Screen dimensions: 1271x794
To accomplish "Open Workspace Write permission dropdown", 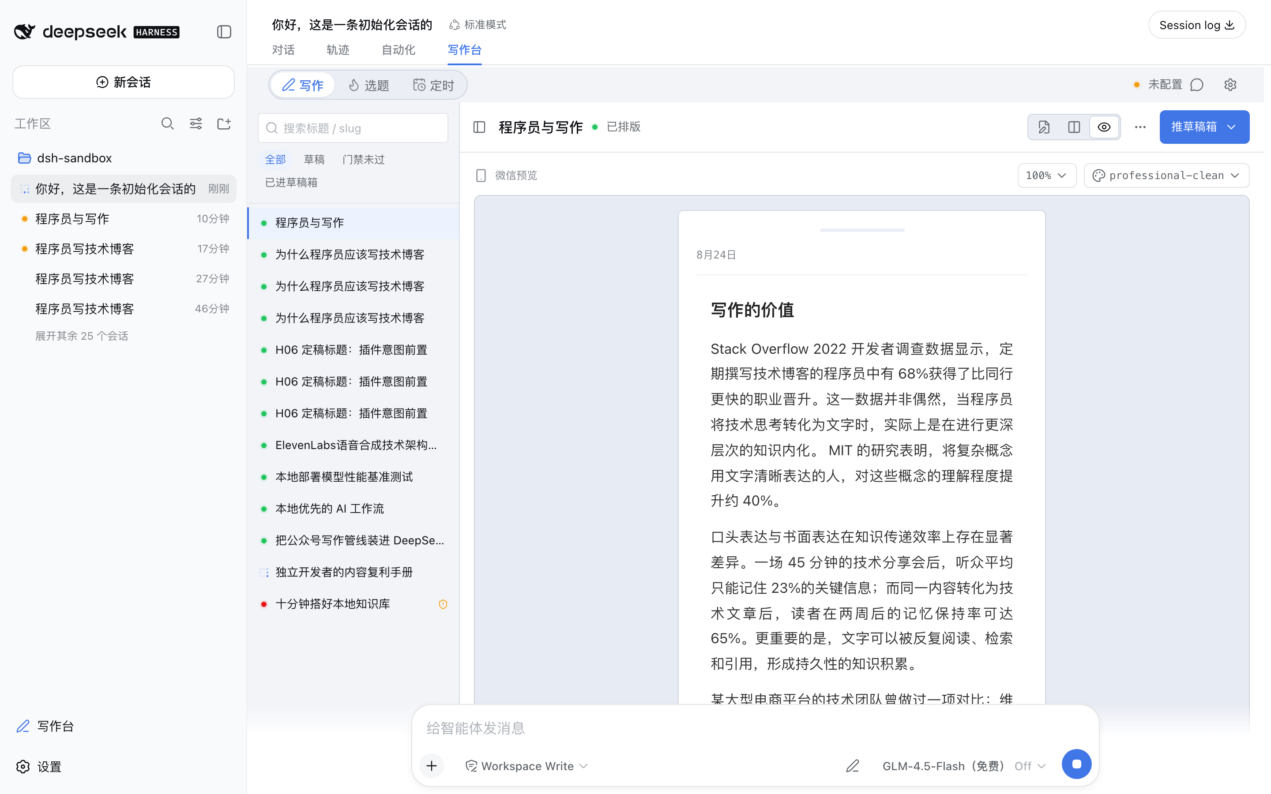I will pyautogui.click(x=527, y=766).
